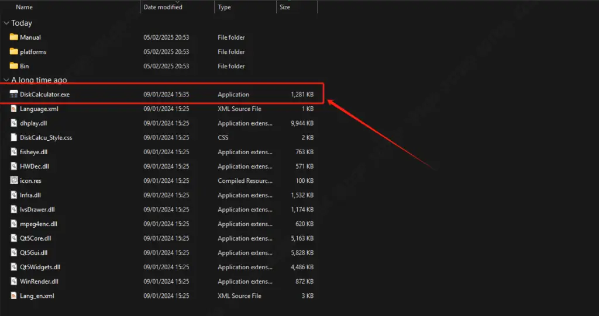Select the IvsDrawer.dll file name
599x316 pixels.
pos(37,210)
